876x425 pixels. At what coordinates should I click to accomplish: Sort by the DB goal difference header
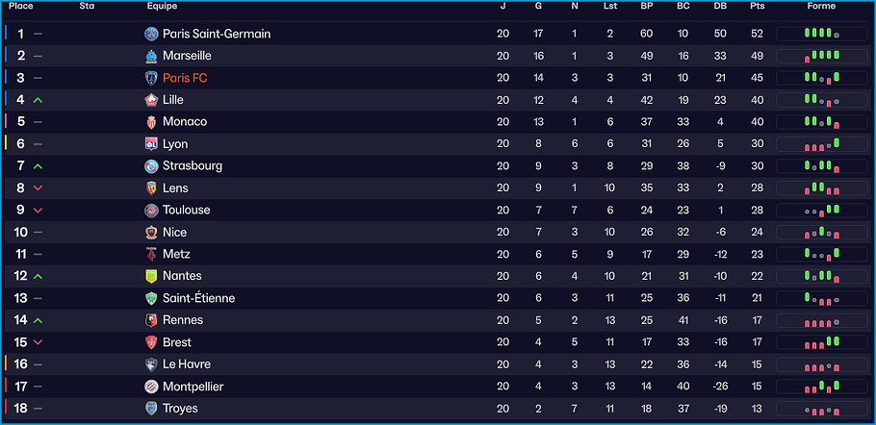pos(720,7)
